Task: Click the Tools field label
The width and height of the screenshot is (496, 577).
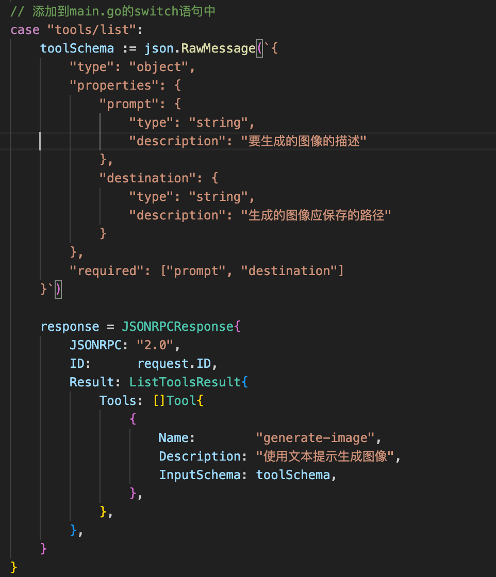Action: click(x=118, y=400)
